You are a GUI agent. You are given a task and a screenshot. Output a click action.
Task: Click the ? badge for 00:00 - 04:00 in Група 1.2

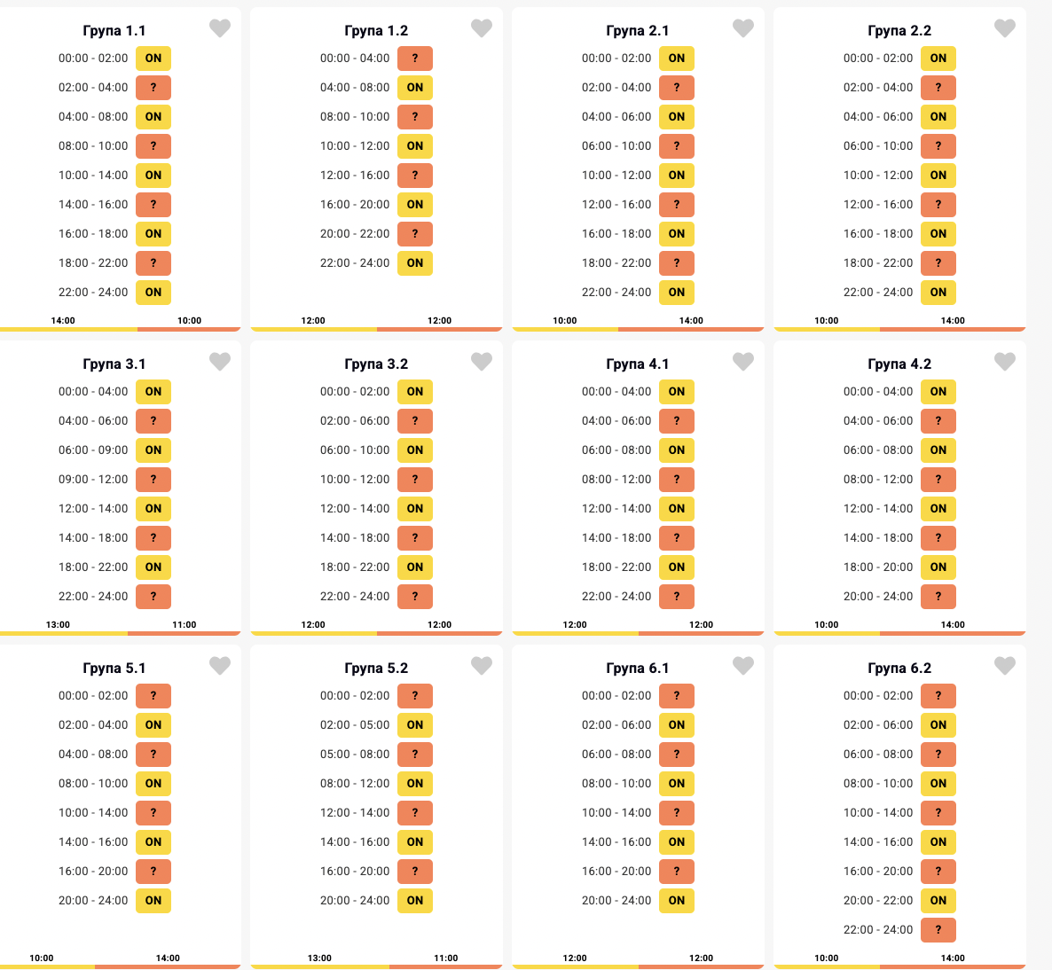coord(415,59)
